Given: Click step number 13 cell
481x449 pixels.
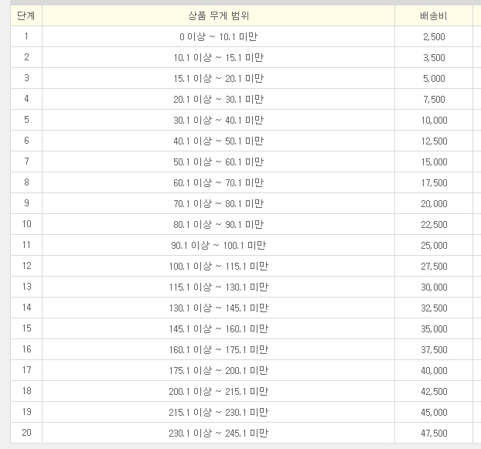Looking at the screenshot, I should tap(26, 287).
